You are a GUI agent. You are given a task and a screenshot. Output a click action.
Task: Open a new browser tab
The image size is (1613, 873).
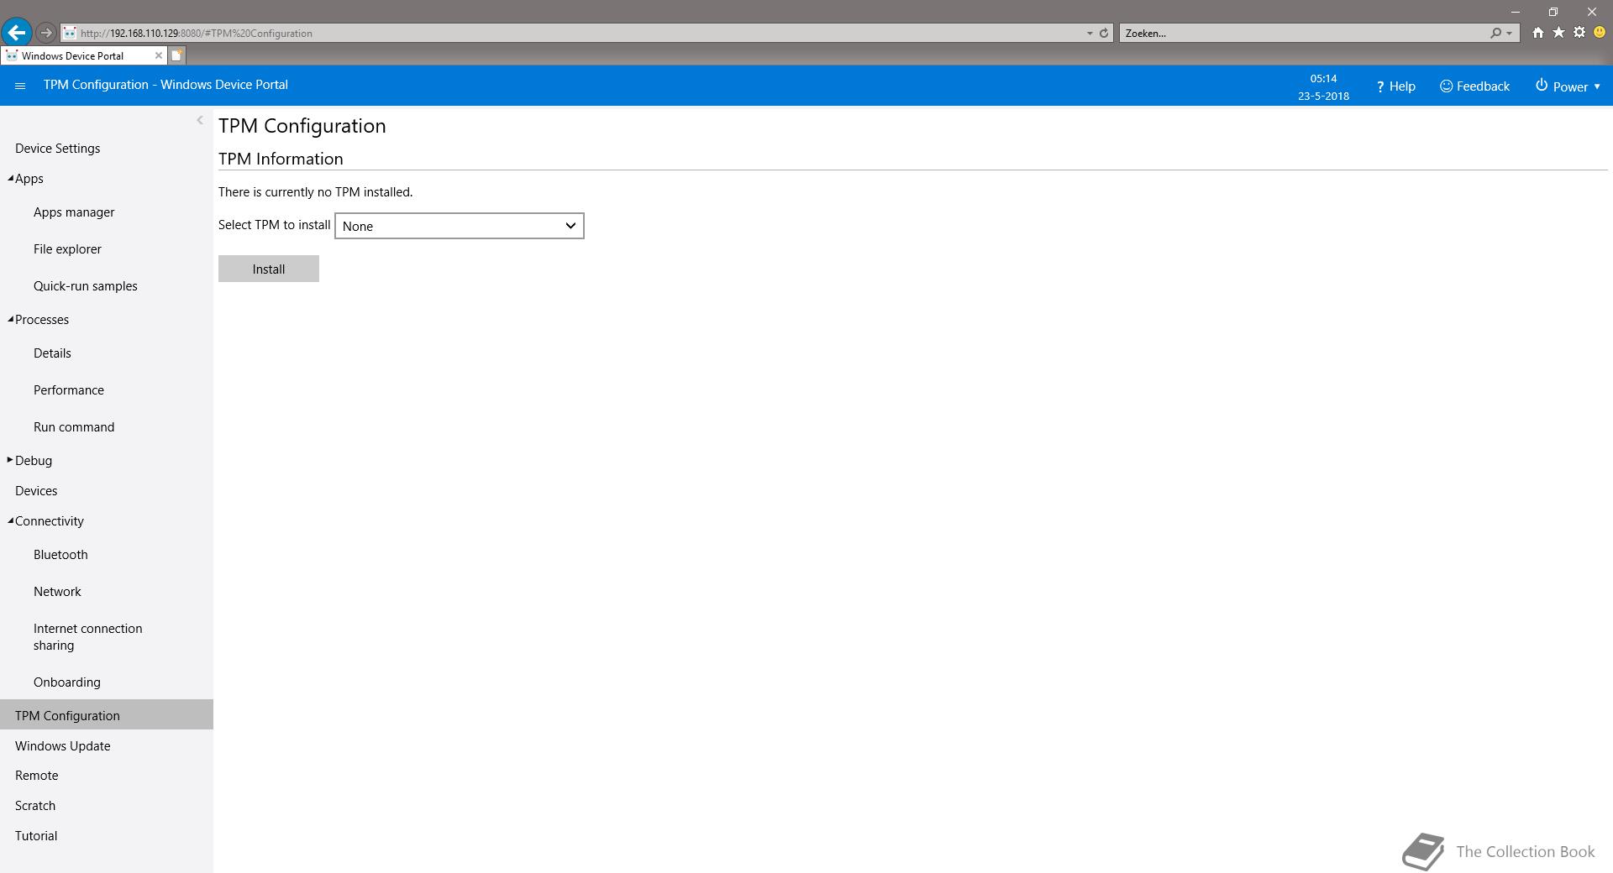(x=176, y=55)
